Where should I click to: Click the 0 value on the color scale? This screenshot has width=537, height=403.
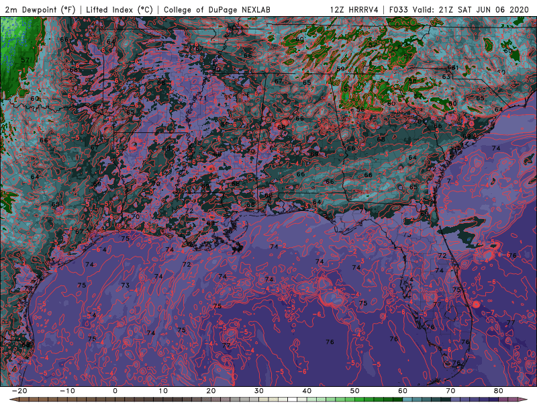coord(115,391)
